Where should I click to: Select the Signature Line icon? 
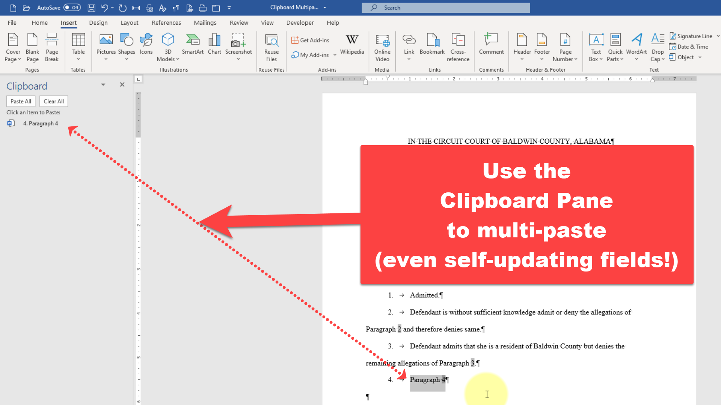pos(673,36)
